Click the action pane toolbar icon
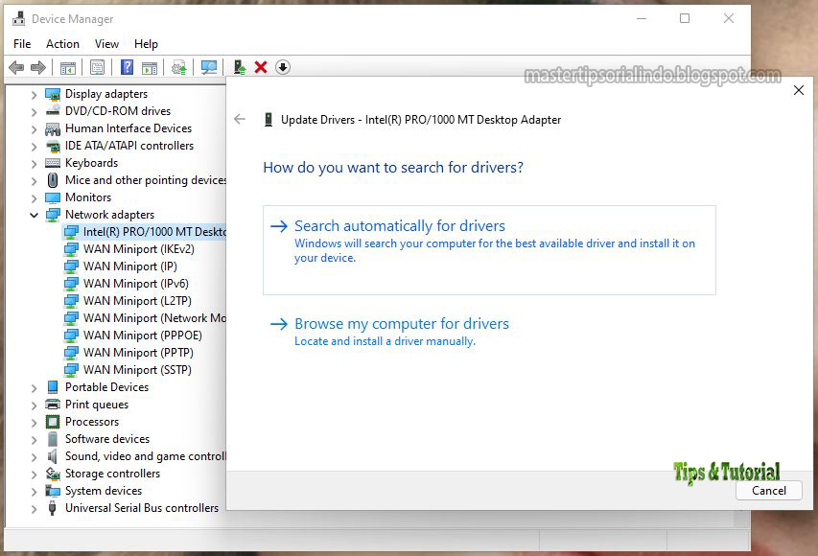Screen dimensions: 818x556 [150, 67]
